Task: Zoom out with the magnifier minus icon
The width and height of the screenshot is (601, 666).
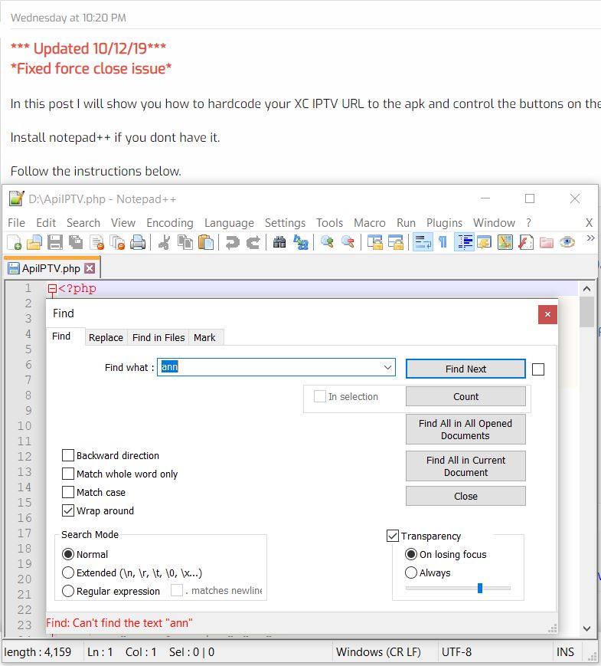Action: (x=348, y=242)
